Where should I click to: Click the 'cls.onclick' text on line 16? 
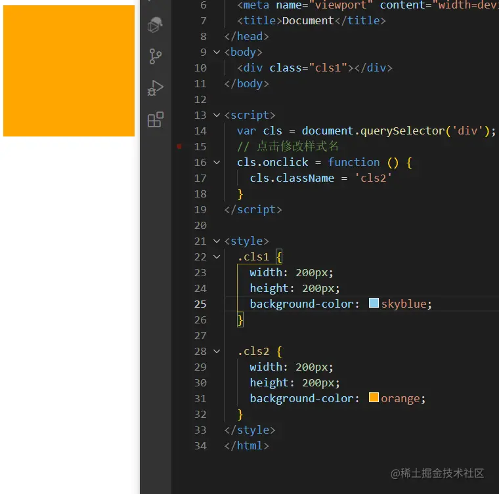272,163
